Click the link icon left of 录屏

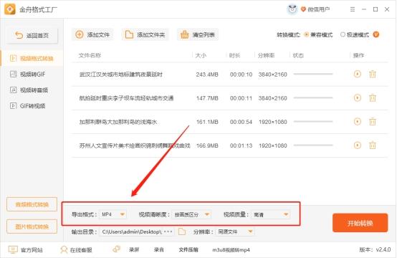point(116,249)
